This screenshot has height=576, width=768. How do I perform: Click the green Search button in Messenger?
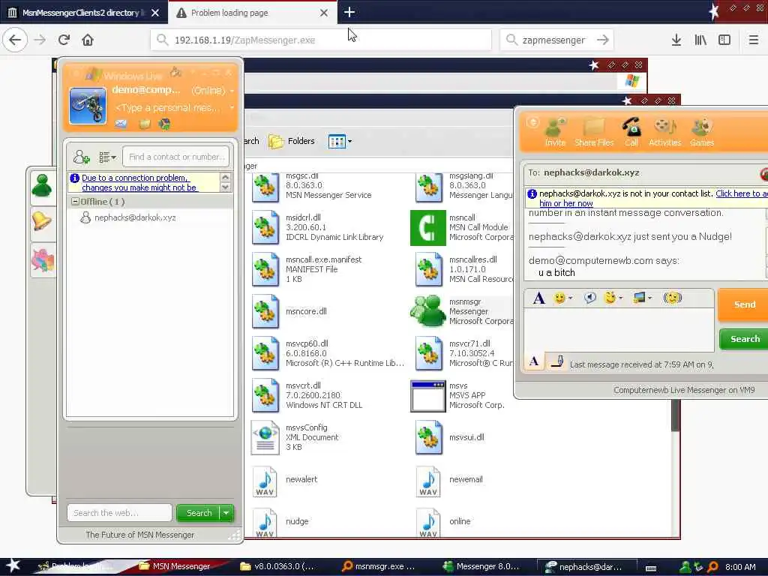click(198, 513)
